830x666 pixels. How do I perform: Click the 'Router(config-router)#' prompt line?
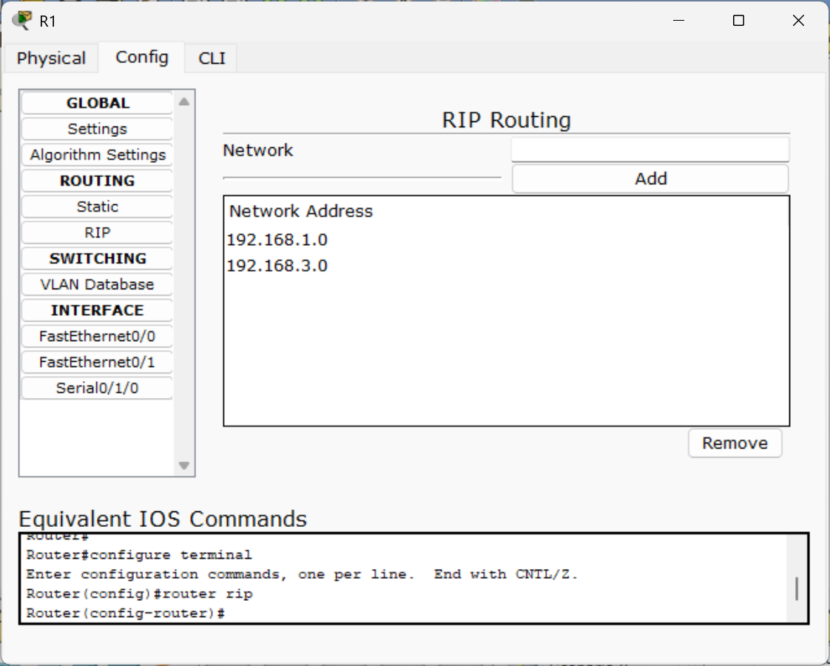pyautogui.click(x=126, y=613)
